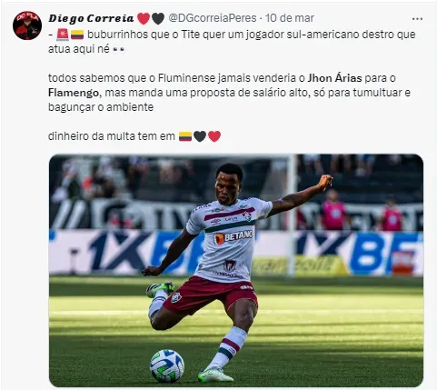Open the @DGcorreiaPeres handle link
The image size is (437, 390).
click(212, 18)
